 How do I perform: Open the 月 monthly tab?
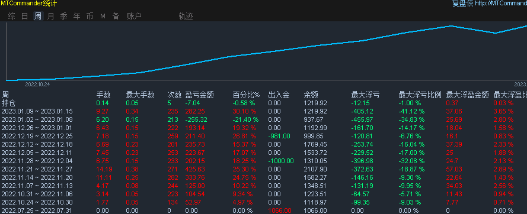click(51, 16)
